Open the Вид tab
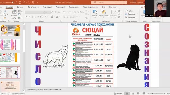 tap(103, 7)
